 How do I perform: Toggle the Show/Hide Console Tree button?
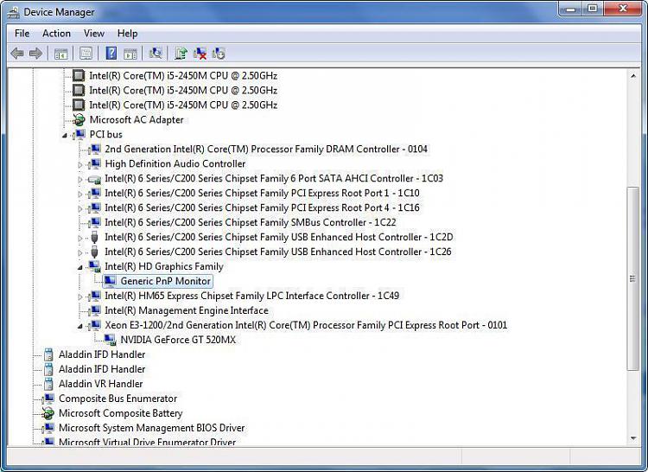(x=60, y=54)
